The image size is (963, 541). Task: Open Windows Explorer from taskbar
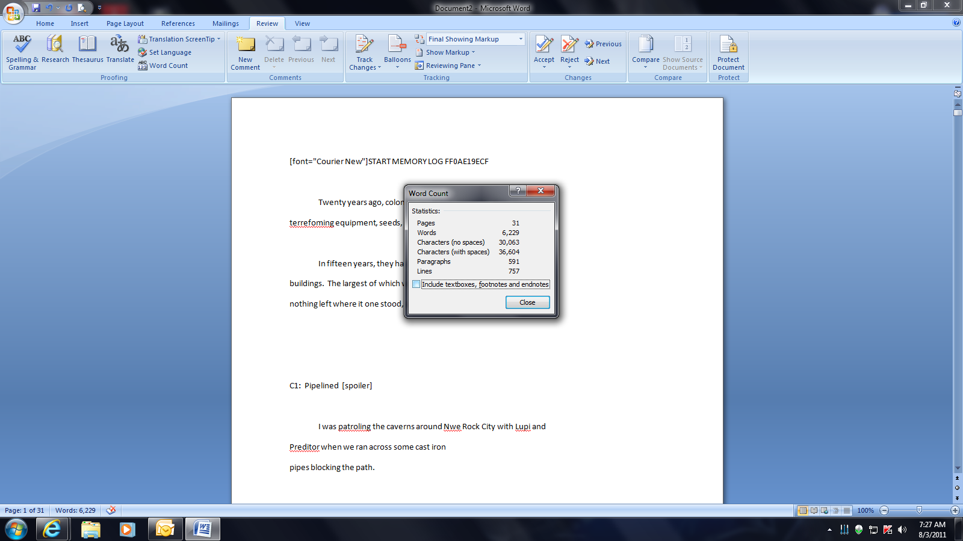coord(90,529)
